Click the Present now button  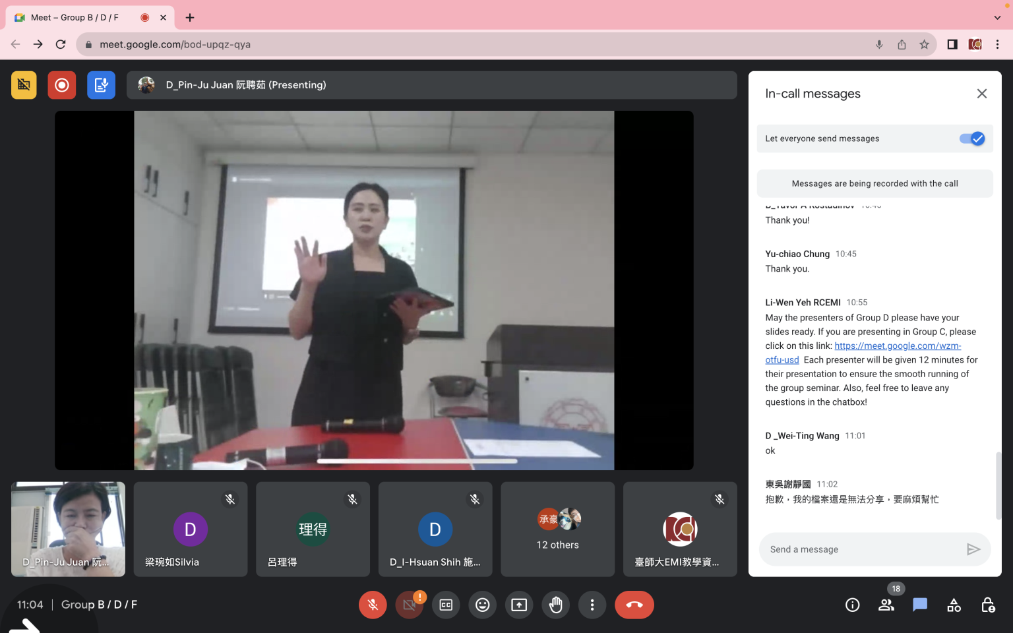click(x=519, y=605)
